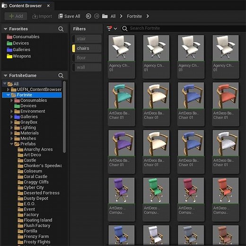Open the Cyber City folder
246x246 pixels.
[x=31, y=187]
